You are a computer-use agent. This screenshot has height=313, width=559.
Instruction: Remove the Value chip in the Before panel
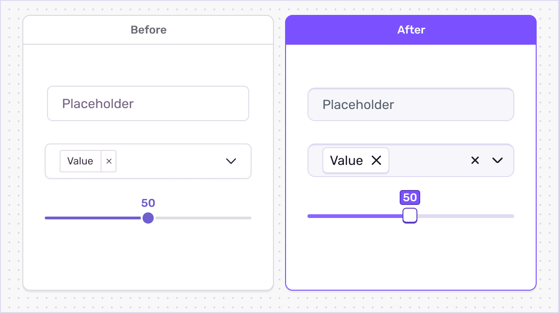(109, 161)
